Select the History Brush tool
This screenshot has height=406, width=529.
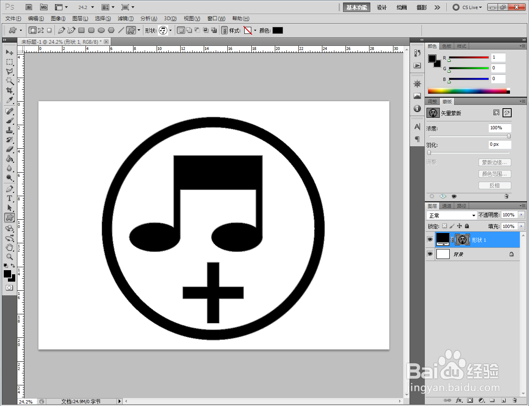tap(10, 140)
